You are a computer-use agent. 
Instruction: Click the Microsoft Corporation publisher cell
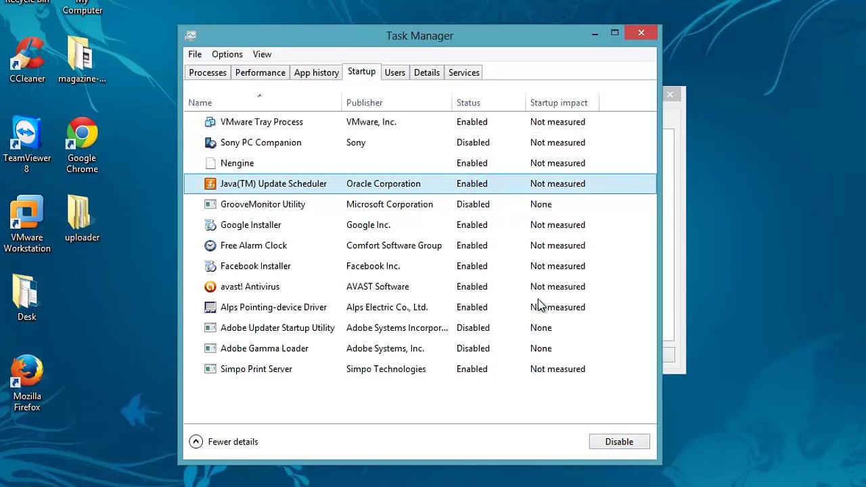pos(390,204)
